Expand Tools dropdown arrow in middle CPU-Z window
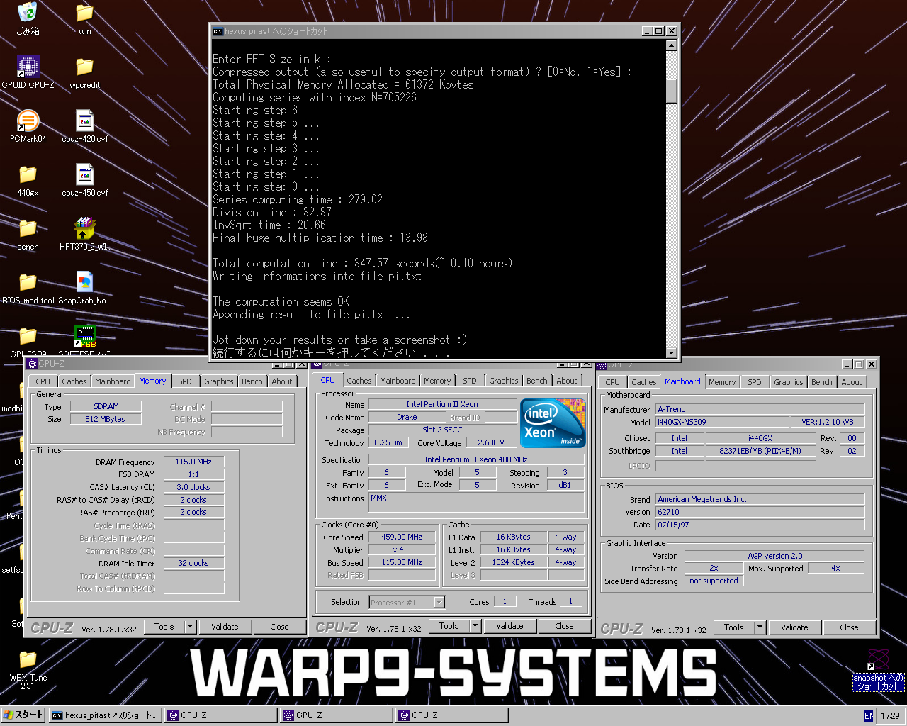This screenshot has height=726, width=907. (475, 626)
